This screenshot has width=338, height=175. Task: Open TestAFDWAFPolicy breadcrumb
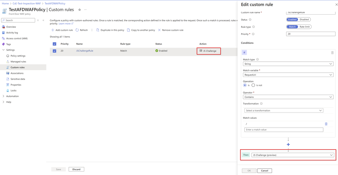[55, 3]
